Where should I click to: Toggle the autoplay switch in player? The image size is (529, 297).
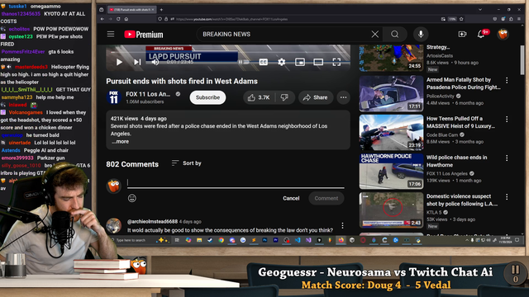click(x=244, y=62)
